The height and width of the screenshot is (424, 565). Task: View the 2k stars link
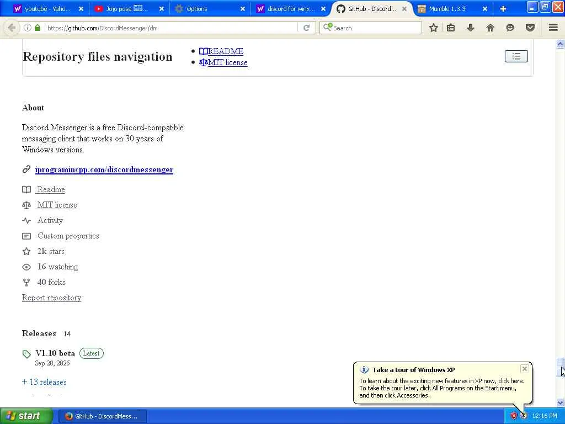51,251
